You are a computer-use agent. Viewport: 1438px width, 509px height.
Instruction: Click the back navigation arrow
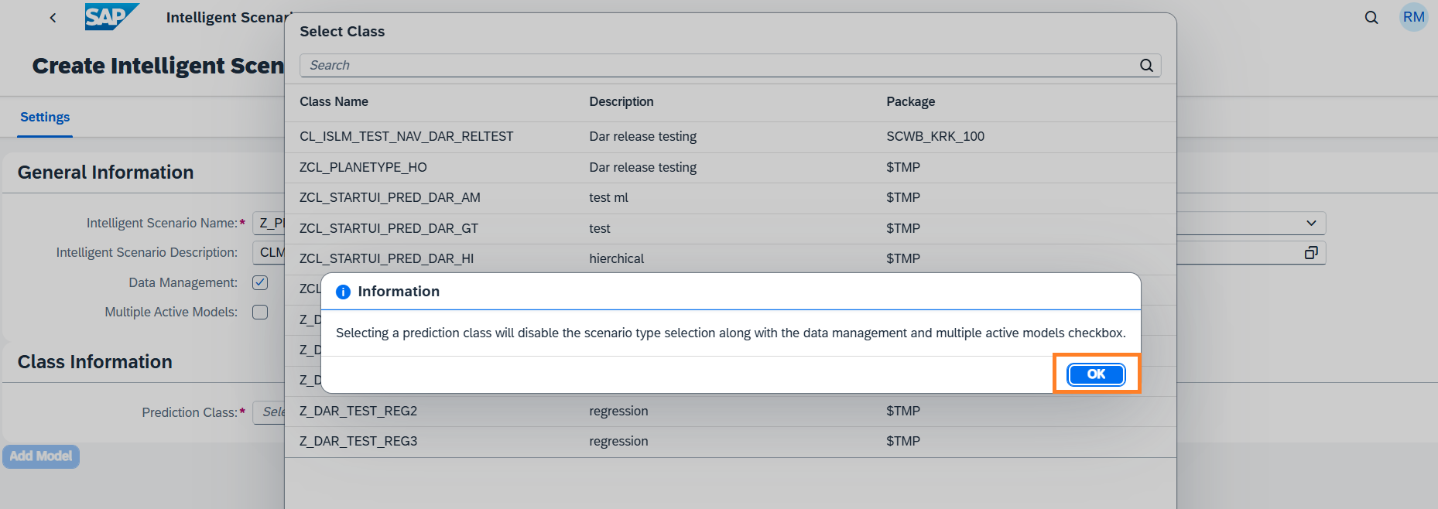[53, 18]
